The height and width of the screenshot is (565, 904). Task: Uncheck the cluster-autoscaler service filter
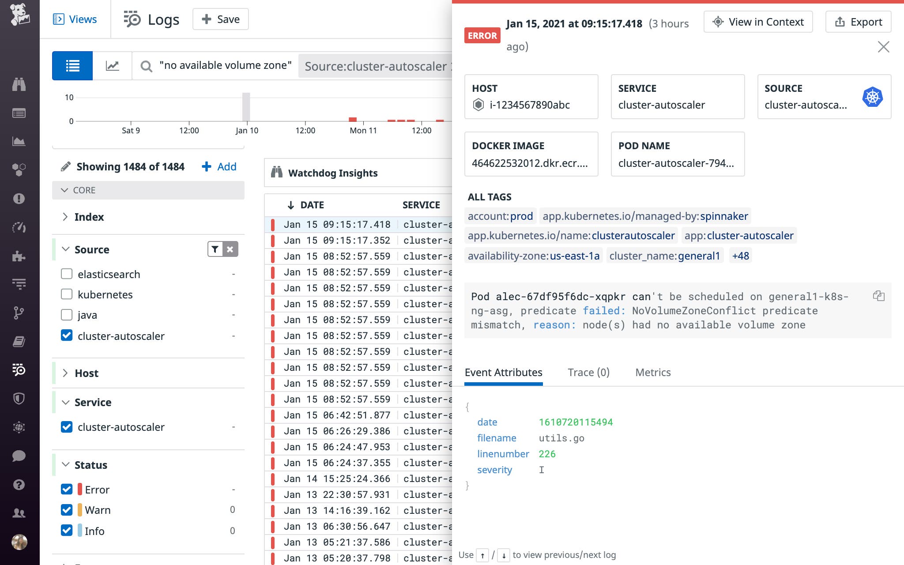tap(67, 427)
